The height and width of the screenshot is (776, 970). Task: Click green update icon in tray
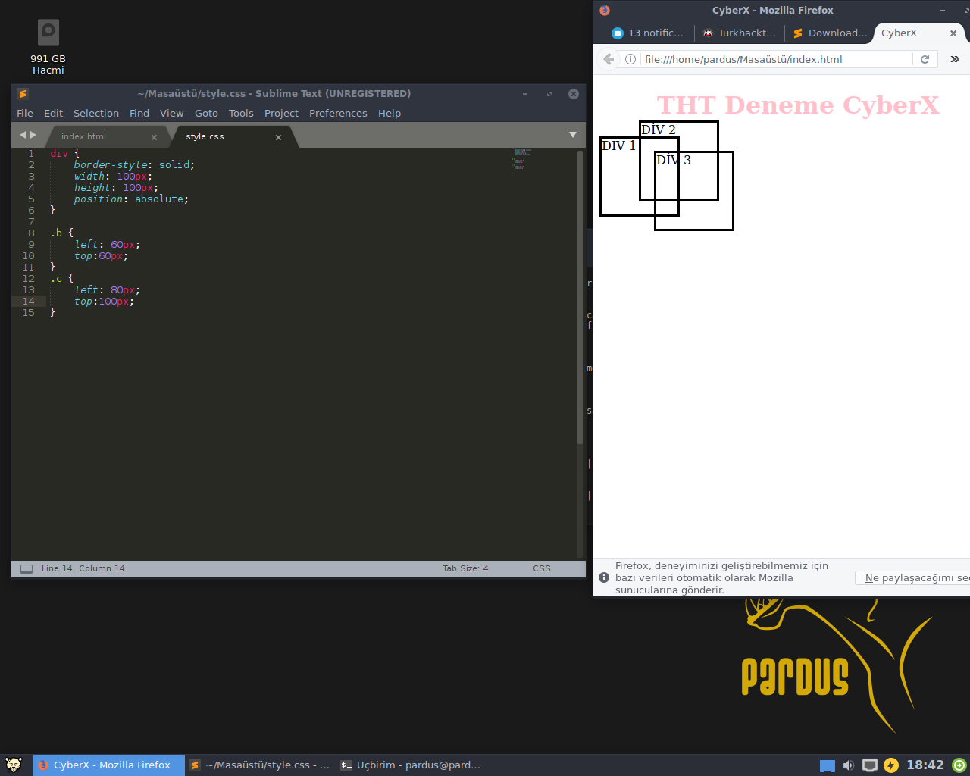(x=959, y=765)
